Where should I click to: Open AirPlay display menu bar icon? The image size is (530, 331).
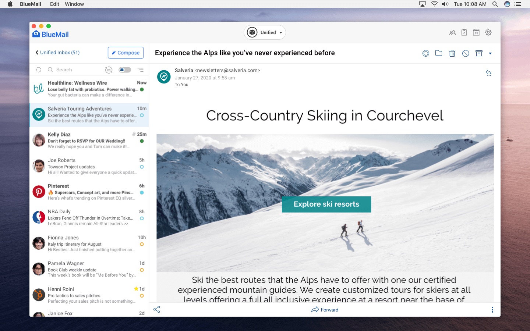[x=423, y=4]
